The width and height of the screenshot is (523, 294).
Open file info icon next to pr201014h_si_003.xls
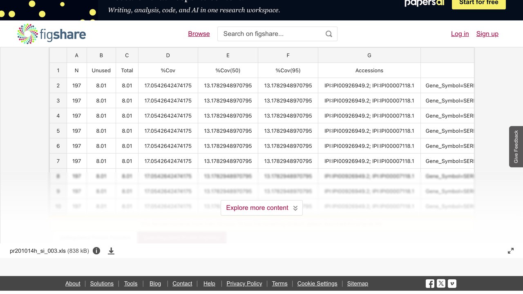[x=96, y=251]
